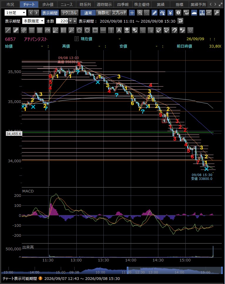Open the wrench settings icon

point(217,13)
